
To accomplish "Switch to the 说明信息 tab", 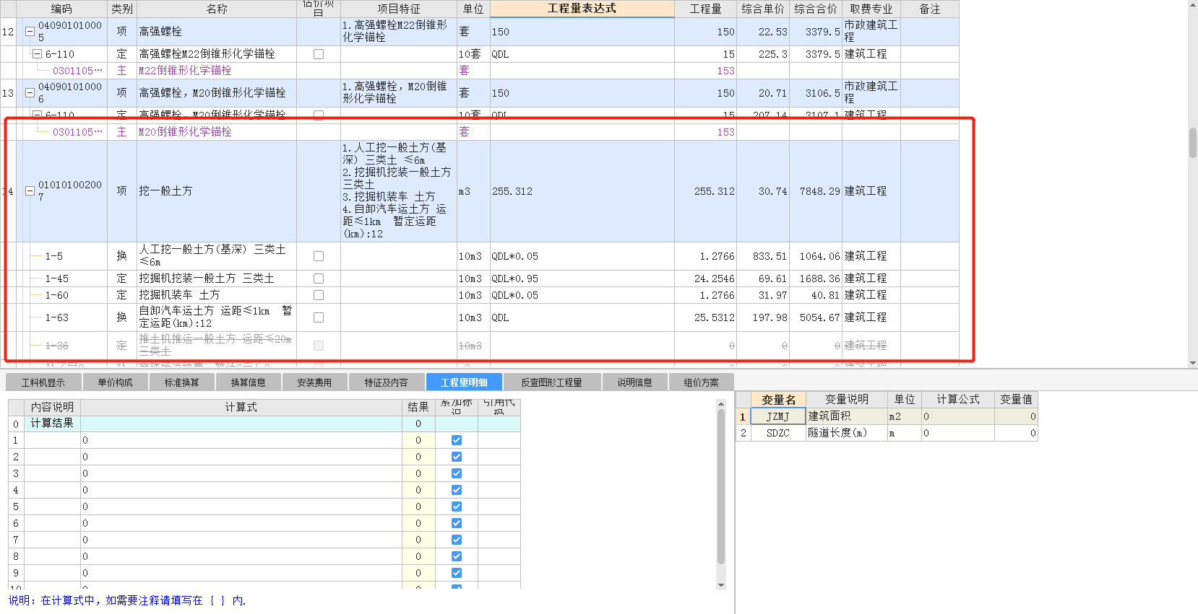I will pos(634,382).
